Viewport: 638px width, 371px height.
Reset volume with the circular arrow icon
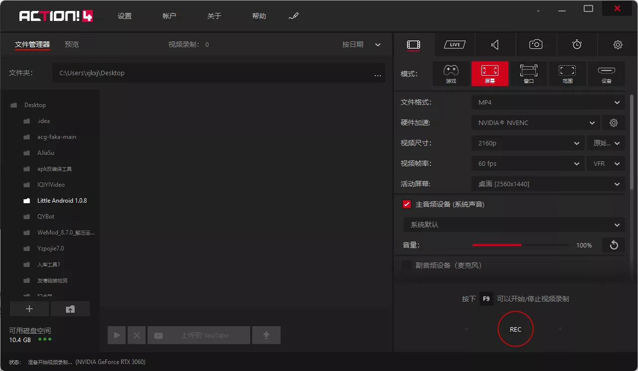click(x=614, y=245)
